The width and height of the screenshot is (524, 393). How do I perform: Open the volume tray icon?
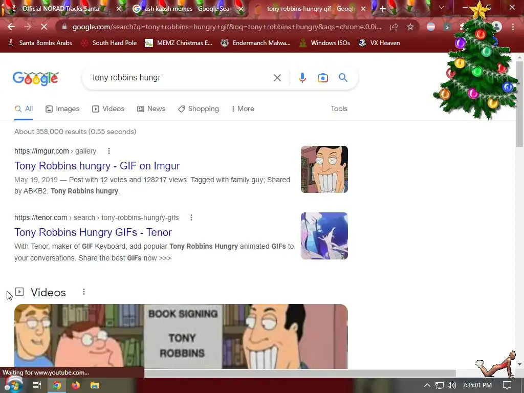pos(451,385)
